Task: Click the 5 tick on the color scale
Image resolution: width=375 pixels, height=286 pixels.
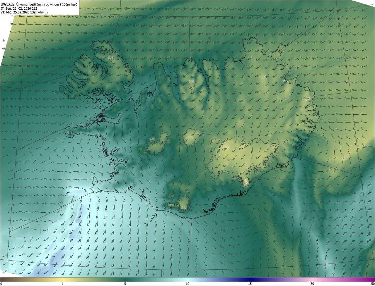Action: point(125,284)
